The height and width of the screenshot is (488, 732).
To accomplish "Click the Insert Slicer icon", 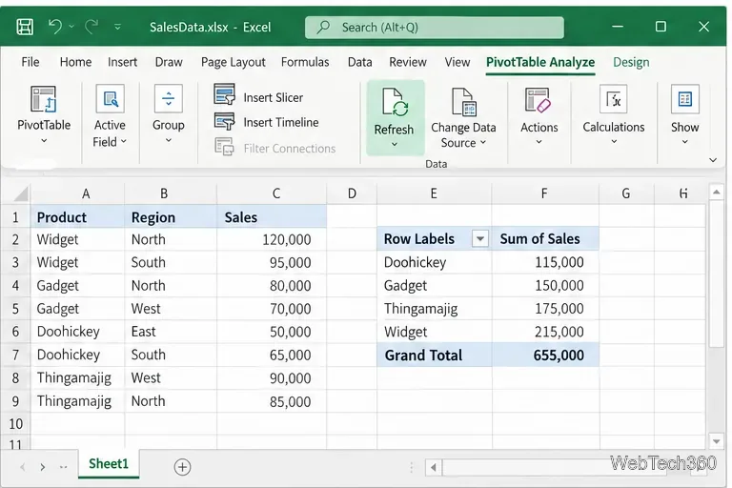I will coord(225,94).
